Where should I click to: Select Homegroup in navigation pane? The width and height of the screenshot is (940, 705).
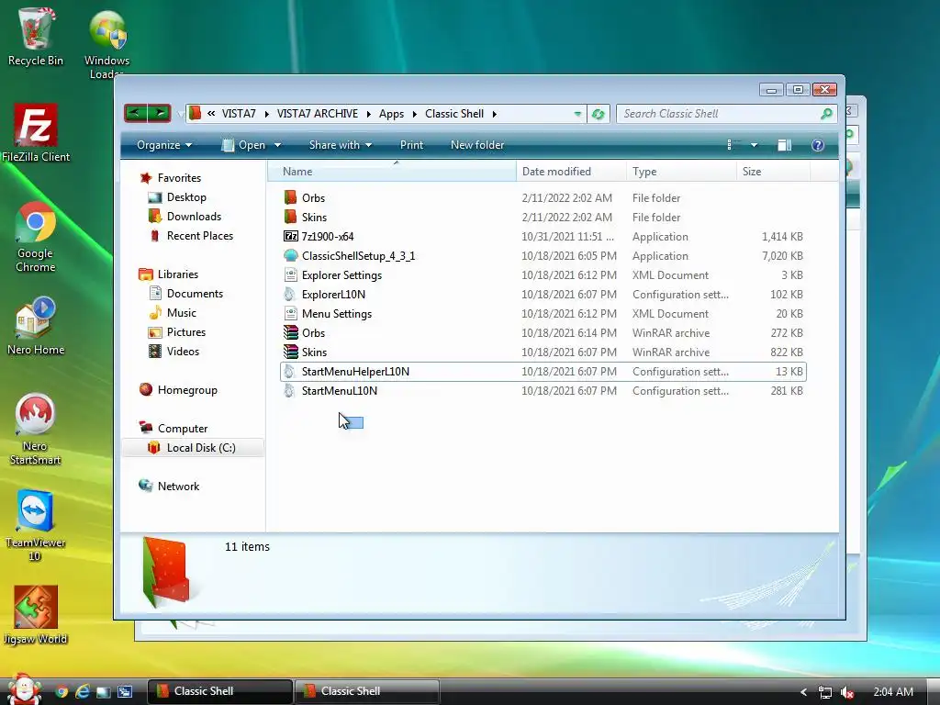pos(187,389)
